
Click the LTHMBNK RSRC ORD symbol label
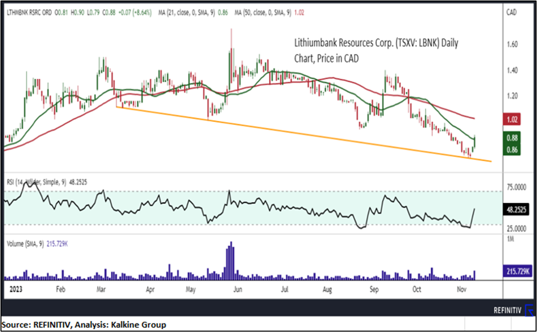tap(29, 13)
